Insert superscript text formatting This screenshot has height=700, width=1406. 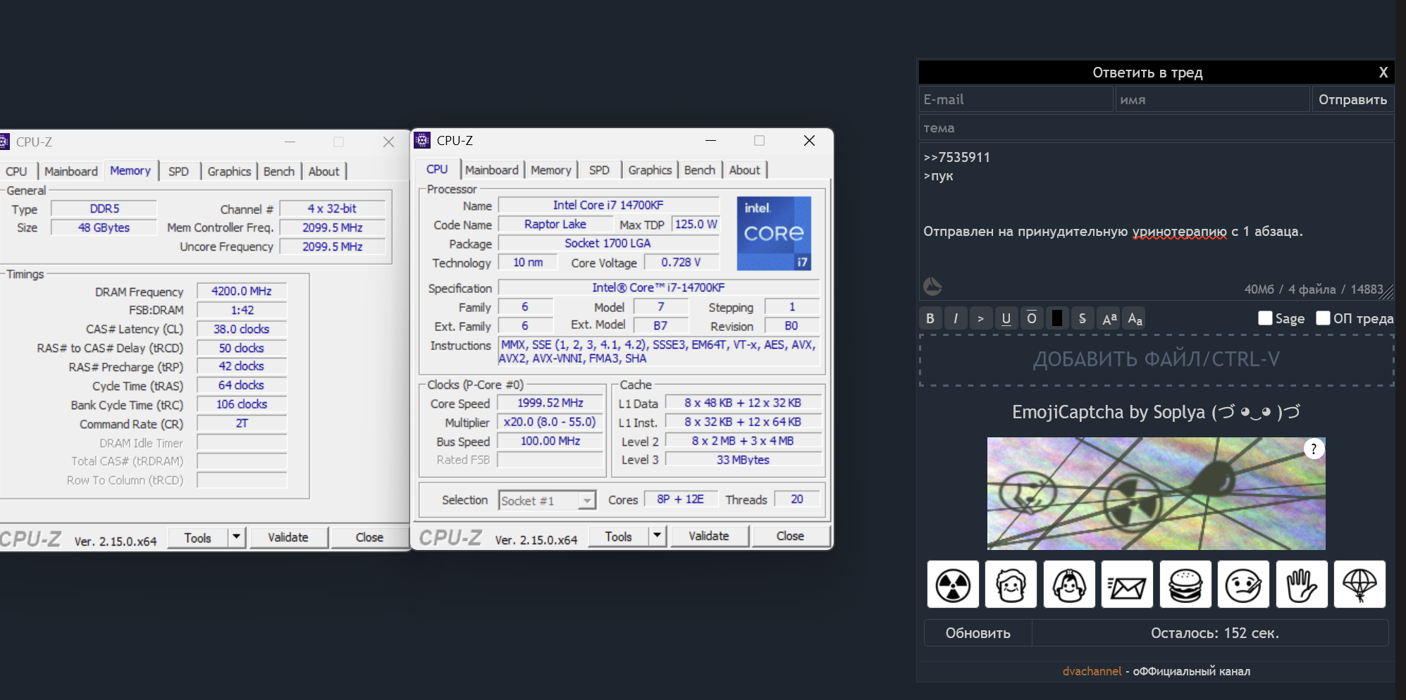tap(1109, 318)
